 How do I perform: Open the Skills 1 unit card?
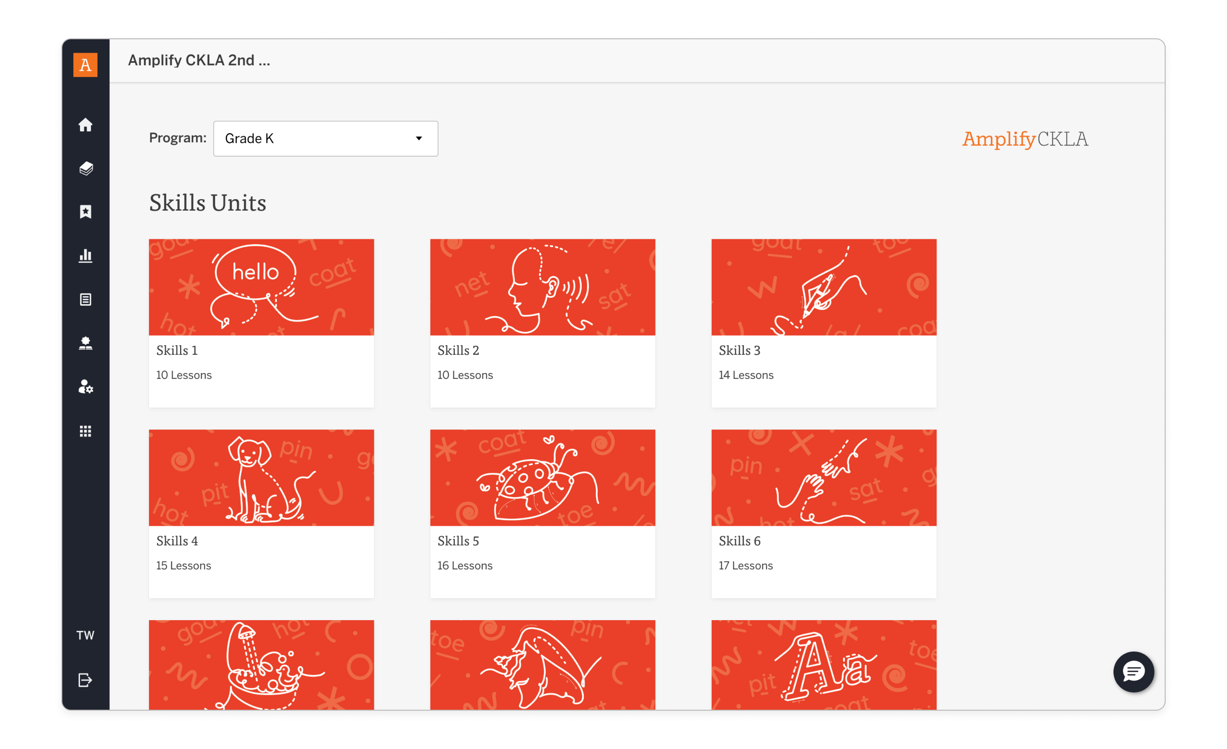pos(261,323)
